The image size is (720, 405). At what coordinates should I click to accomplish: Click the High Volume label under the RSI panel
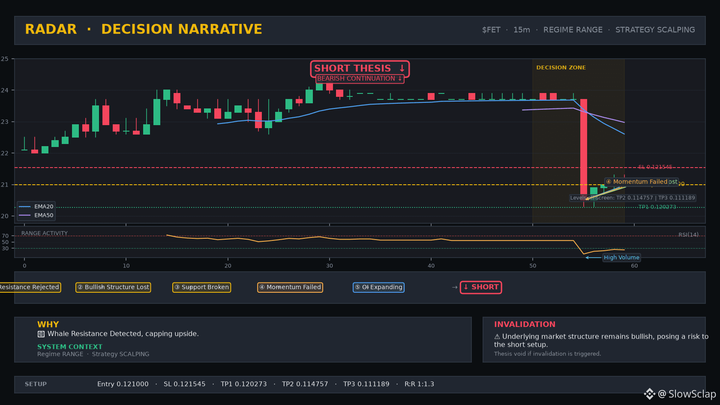point(621,258)
